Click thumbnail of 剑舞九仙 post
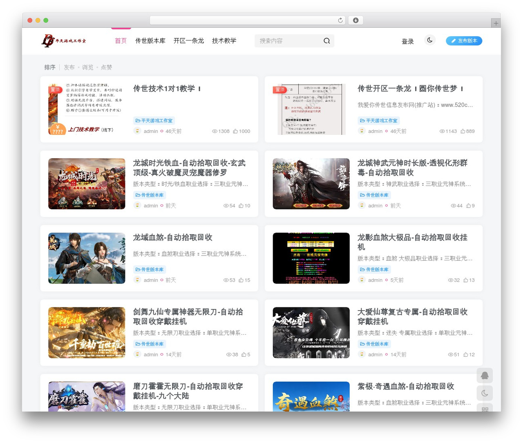Viewport: 523px width, 443px height. [87, 333]
